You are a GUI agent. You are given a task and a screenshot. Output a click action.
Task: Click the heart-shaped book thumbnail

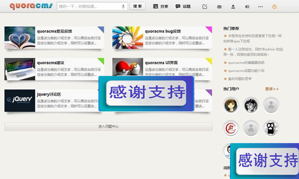[x=20, y=38]
